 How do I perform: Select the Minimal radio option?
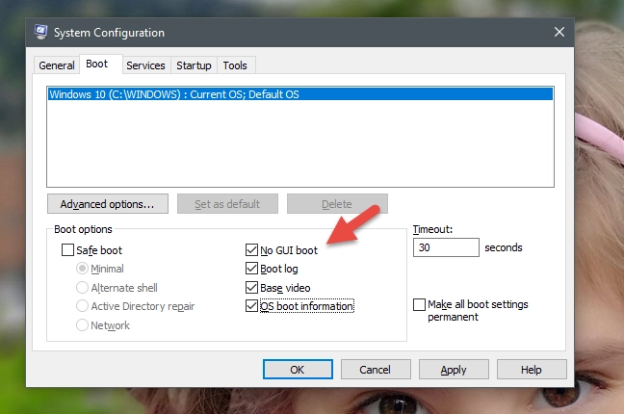(82, 269)
